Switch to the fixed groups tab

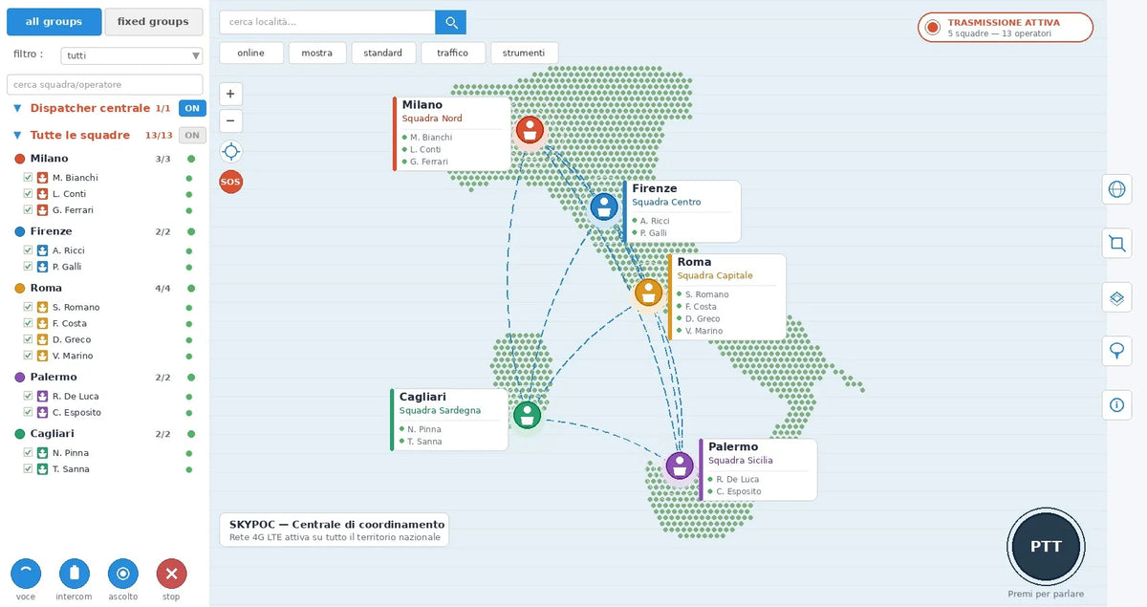click(x=153, y=21)
